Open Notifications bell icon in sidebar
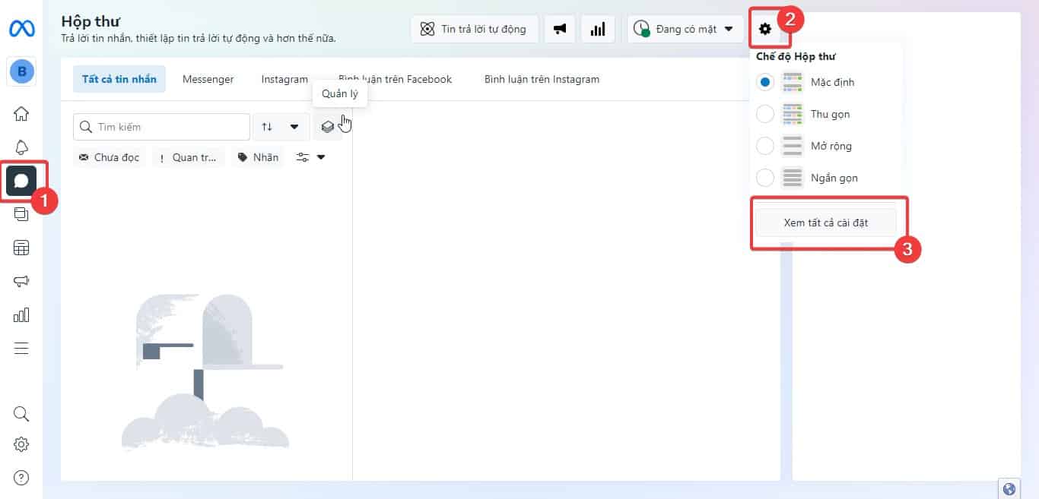The width and height of the screenshot is (1039, 499). (21, 147)
